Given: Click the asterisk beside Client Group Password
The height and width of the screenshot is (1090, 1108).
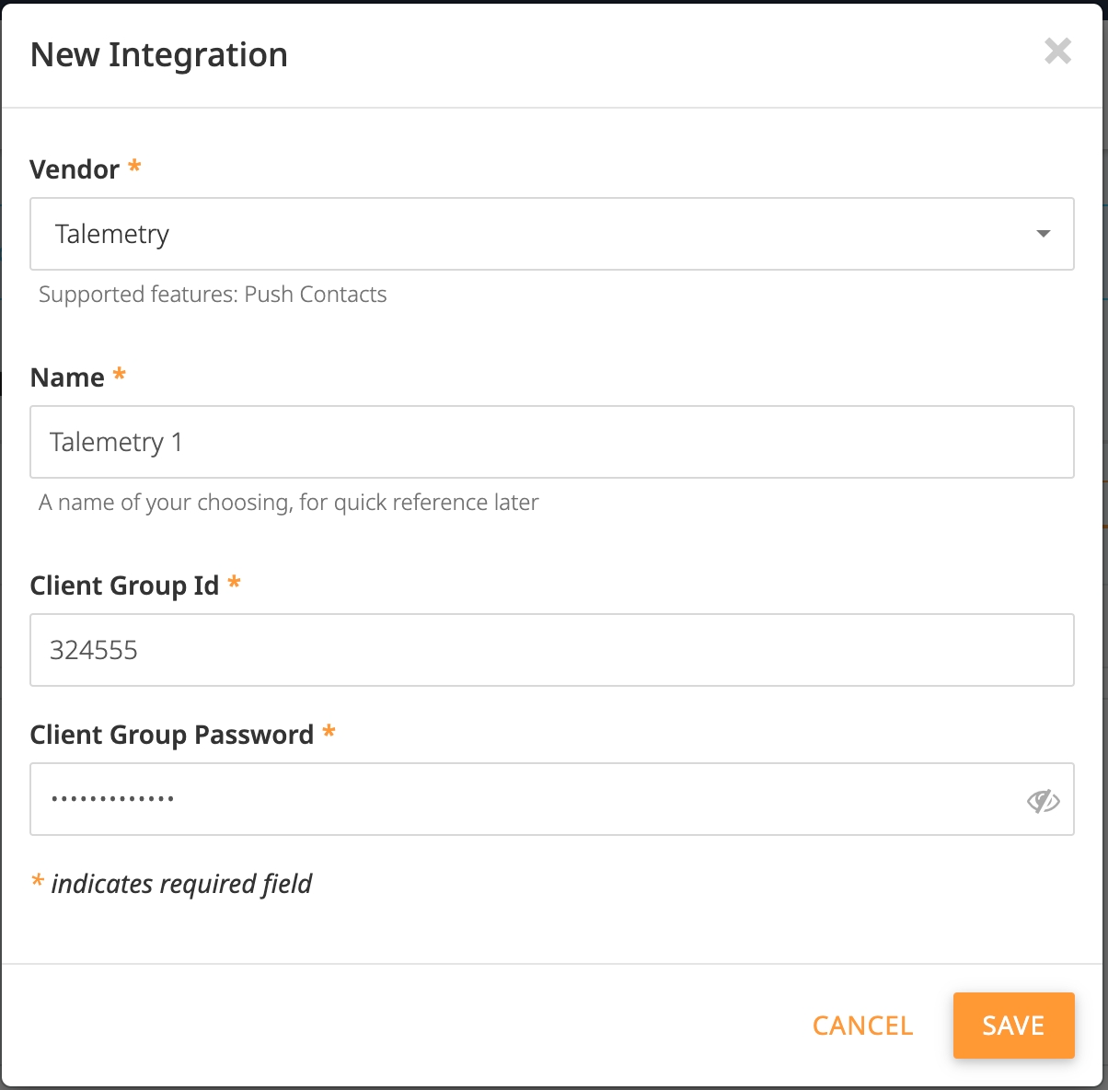Looking at the screenshot, I should point(329,734).
